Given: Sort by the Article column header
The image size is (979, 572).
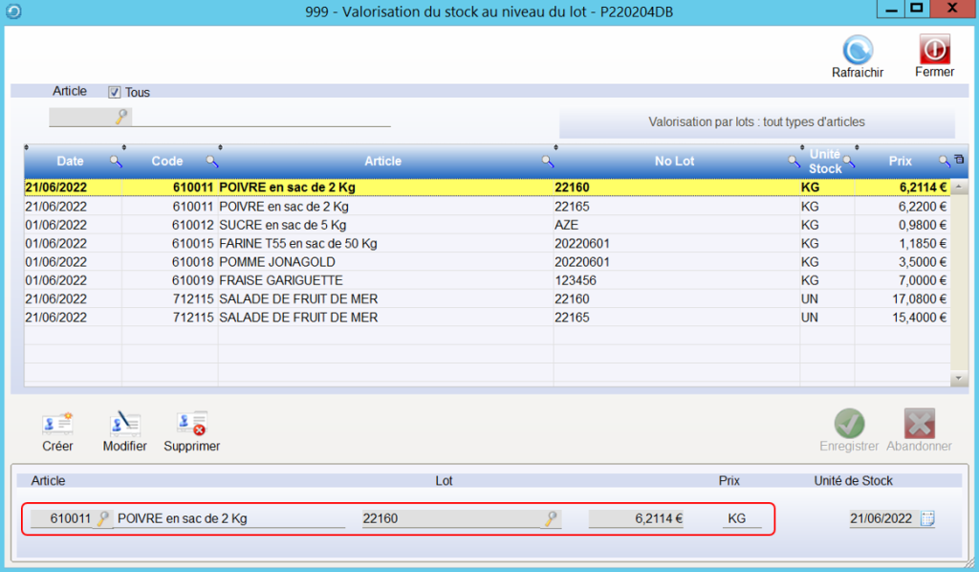Looking at the screenshot, I should 382,161.
